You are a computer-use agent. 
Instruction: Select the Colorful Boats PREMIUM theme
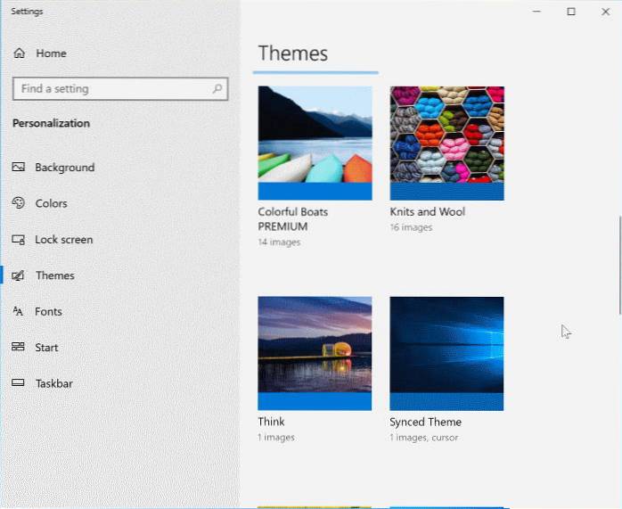(x=315, y=143)
